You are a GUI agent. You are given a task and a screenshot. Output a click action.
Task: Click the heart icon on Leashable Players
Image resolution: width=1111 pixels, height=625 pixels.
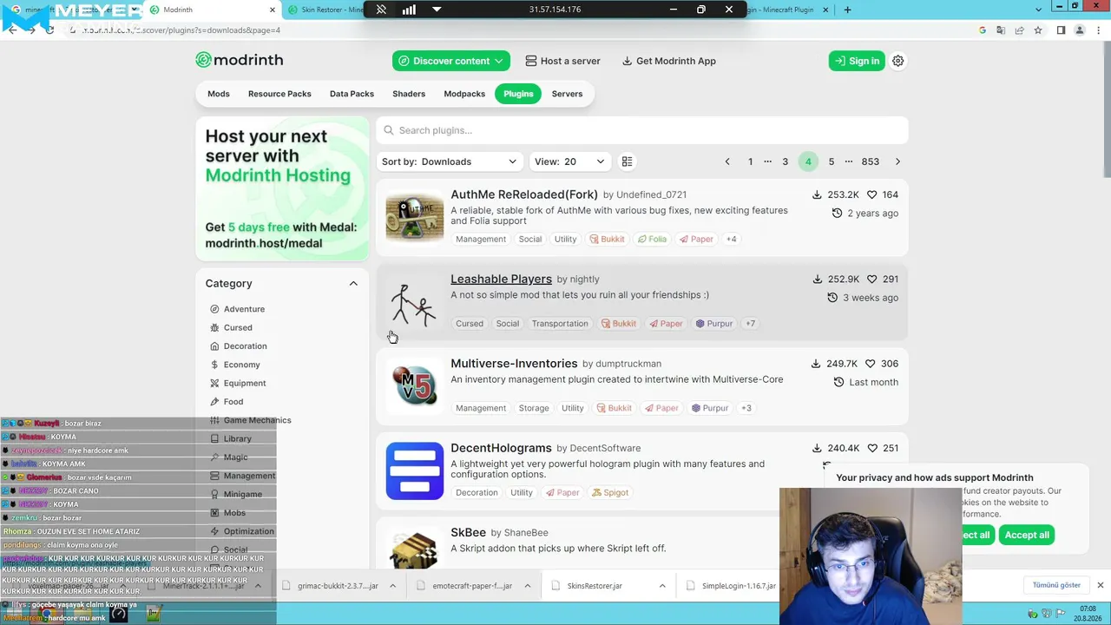tap(871, 279)
